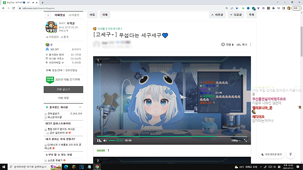Reload the page
303x170 pixels.
pos(14,8)
